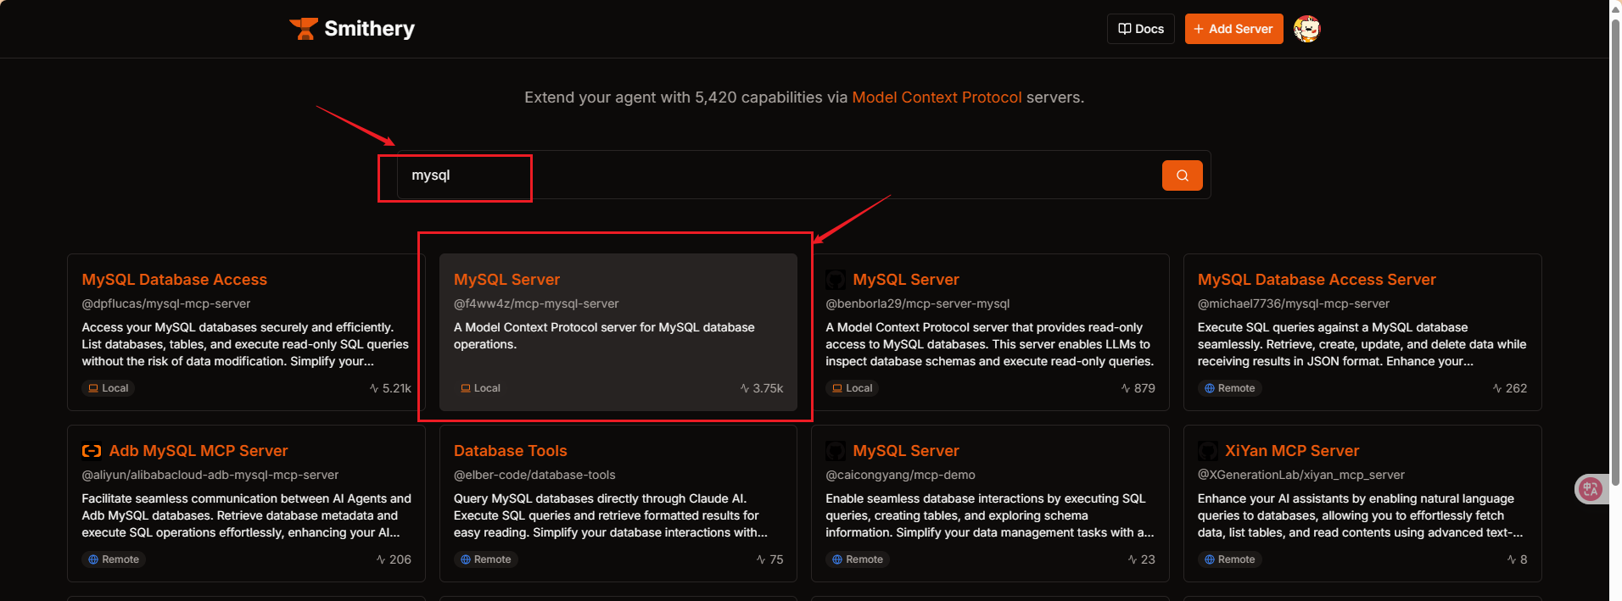Click @f4ww4z/mcp-mysql-server text
The height and width of the screenshot is (601, 1622).
pyautogui.click(x=536, y=303)
